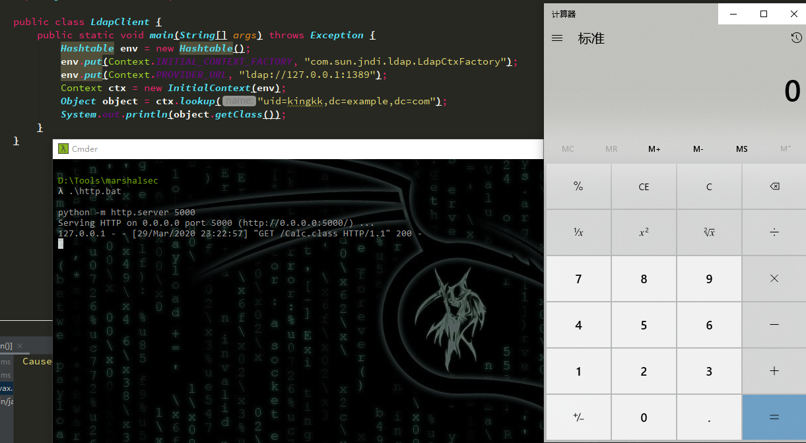Click the "D:\Tools\marshalsec" path in Cmder
Screen dimensions: 806x443
point(108,181)
